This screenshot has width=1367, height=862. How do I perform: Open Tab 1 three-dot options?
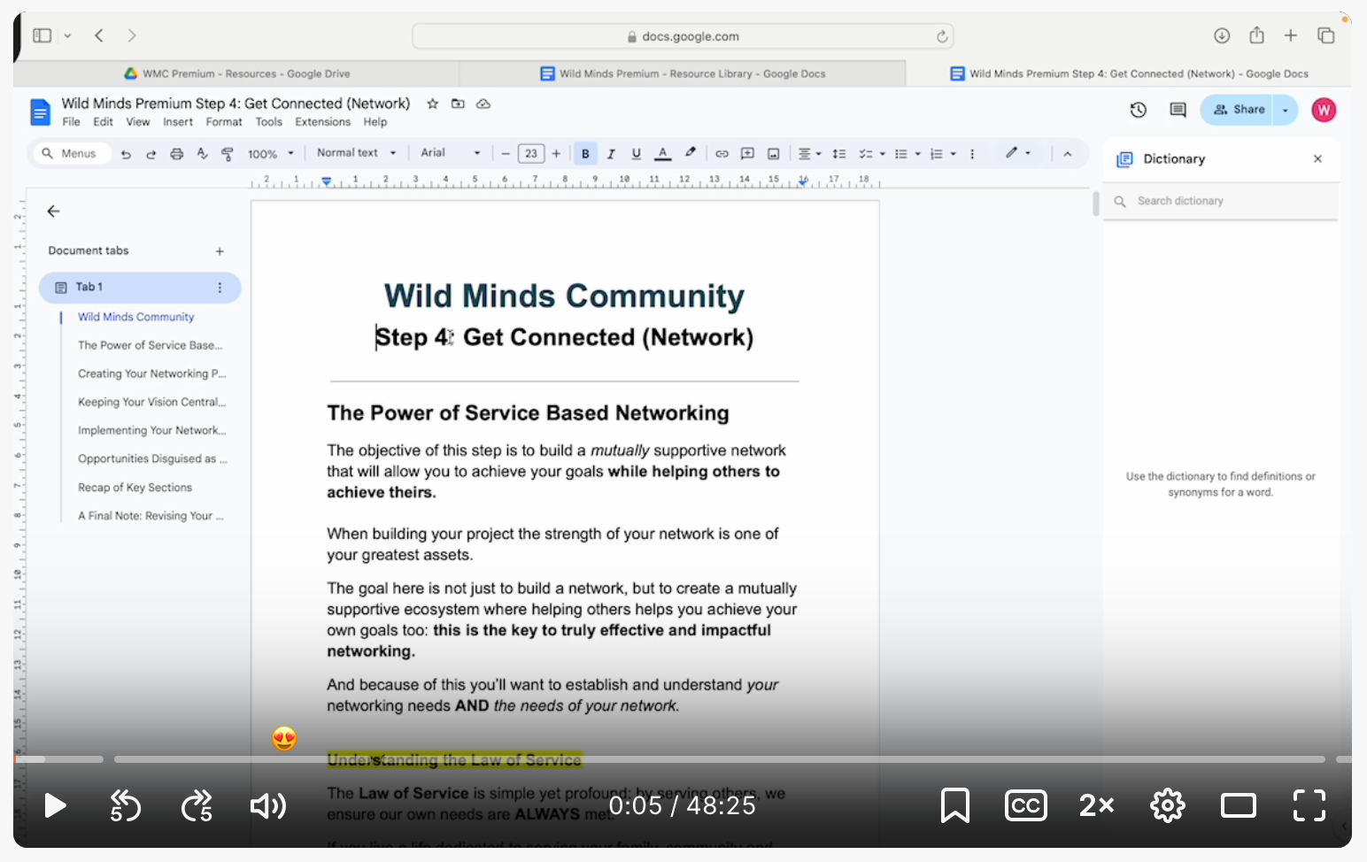coord(220,288)
